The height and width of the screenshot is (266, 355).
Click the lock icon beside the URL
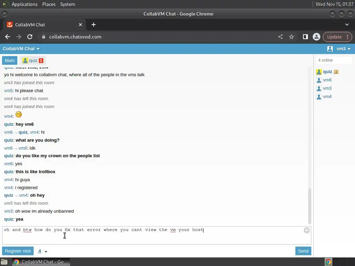(44, 37)
